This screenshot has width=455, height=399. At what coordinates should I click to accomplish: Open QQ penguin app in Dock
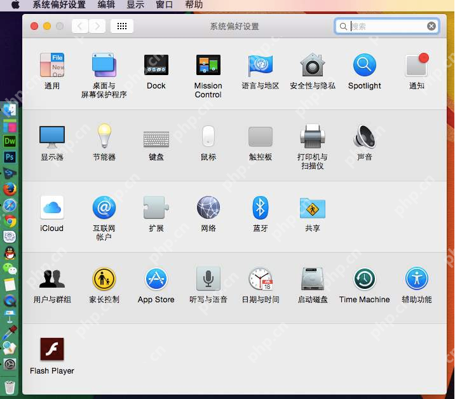(10, 253)
